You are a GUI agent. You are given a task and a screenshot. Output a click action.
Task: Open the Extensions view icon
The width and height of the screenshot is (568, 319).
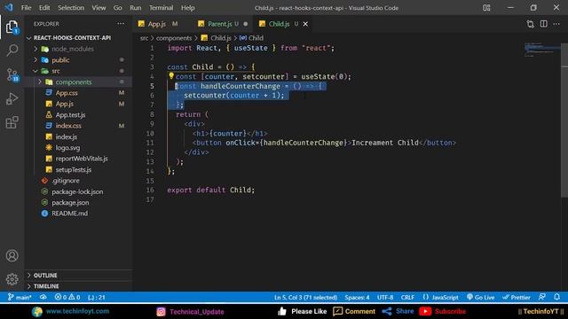pos(12,122)
